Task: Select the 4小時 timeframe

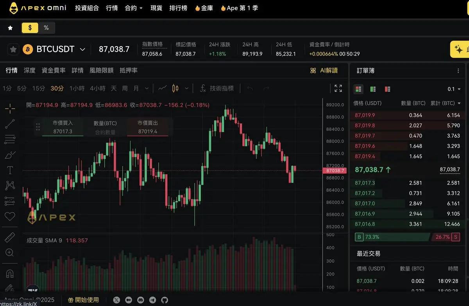Action: (x=98, y=88)
